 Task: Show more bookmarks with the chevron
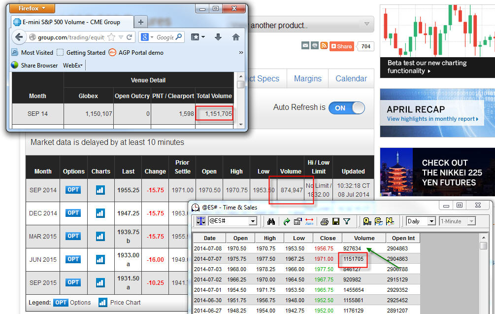click(x=241, y=52)
